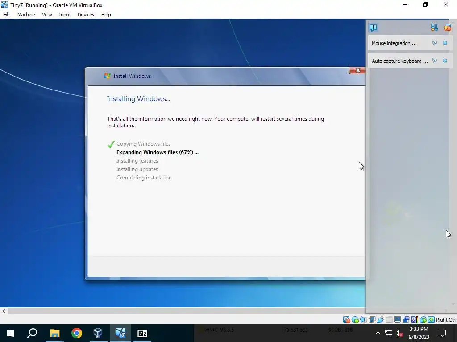This screenshot has width=457, height=342.
Task: Click the hard disk activity status icon
Action: [346, 320]
